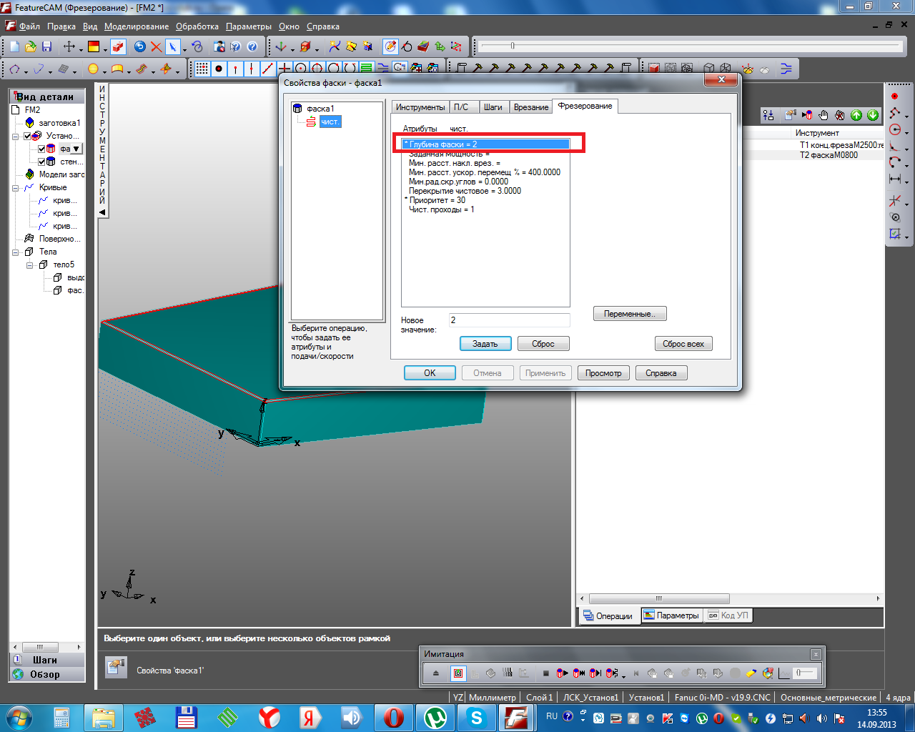This screenshot has width=915, height=732.
Task: Click the red solid cube shading icon
Action: point(653,69)
